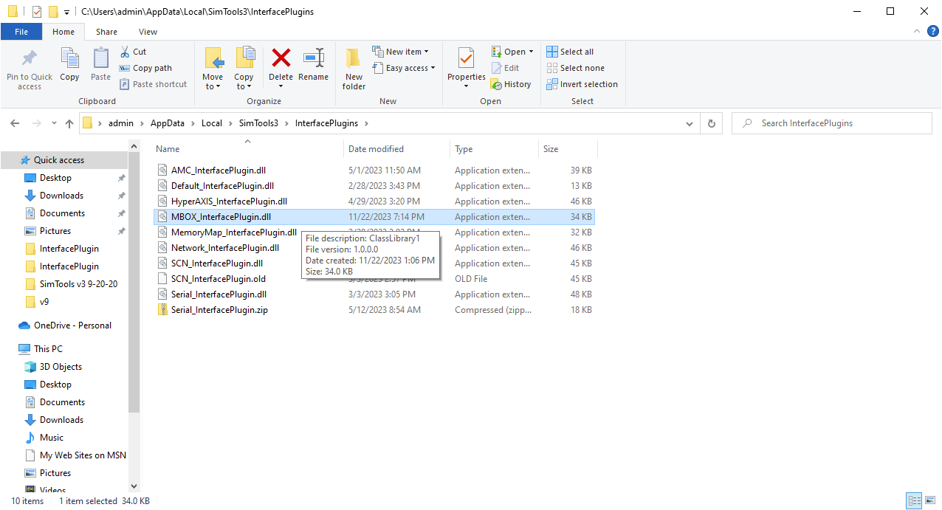Create a New folder from ribbon
The width and height of the screenshot is (942, 510).
click(354, 68)
